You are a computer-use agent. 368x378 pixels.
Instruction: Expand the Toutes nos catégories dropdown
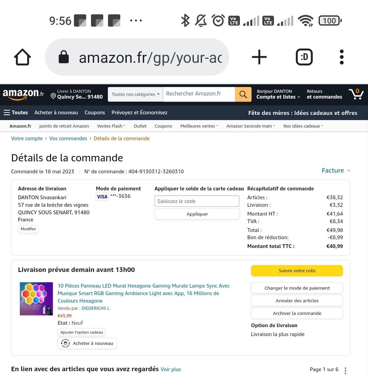pyautogui.click(x=135, y=94)
